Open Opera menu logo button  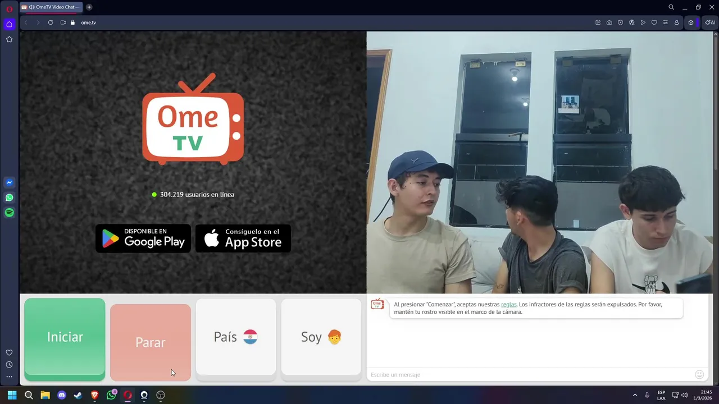pyautogui.click(x=9, y=9)
